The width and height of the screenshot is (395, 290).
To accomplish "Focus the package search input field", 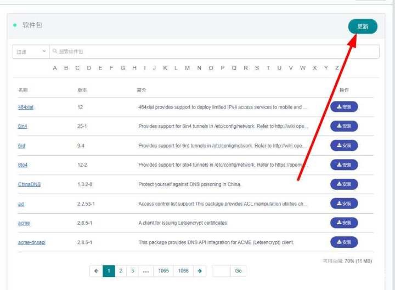I will pyautogui.click(x=214, y=52).
